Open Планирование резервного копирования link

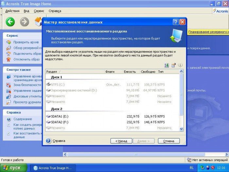click(209, 32)
